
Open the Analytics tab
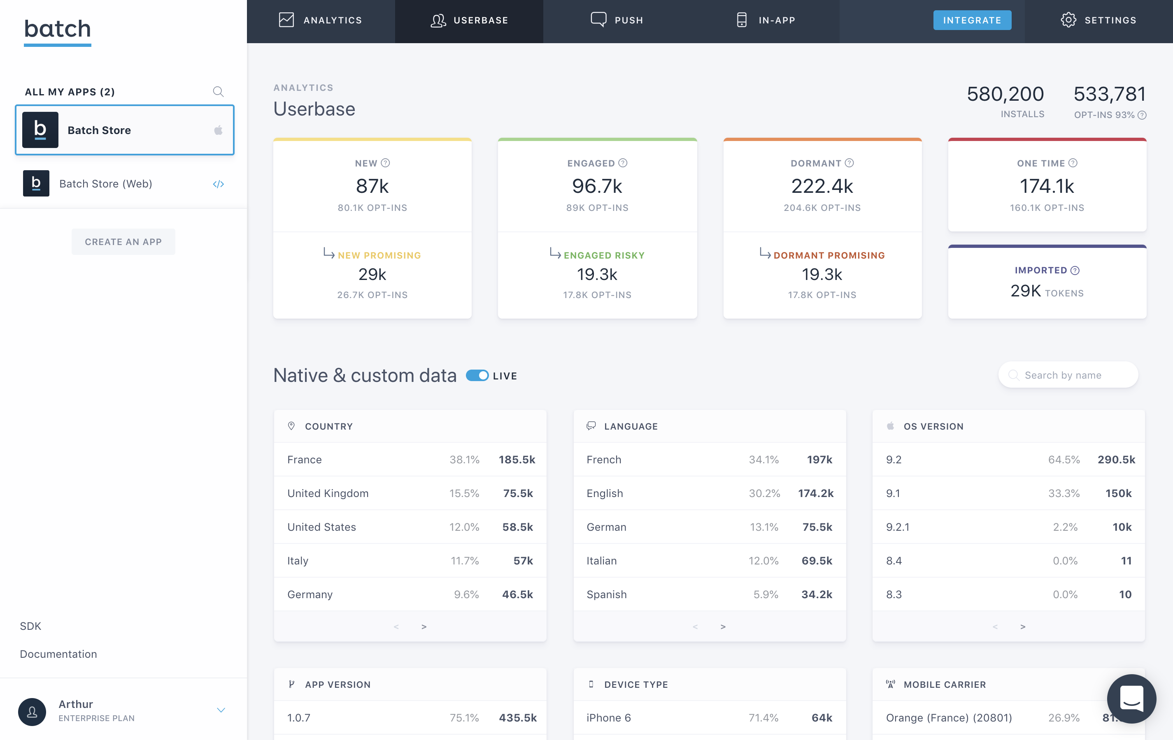pyautogui.click(x=321, y=21)
